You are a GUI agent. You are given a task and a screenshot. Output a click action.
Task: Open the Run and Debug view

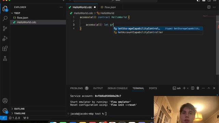(x=5, y=39)
